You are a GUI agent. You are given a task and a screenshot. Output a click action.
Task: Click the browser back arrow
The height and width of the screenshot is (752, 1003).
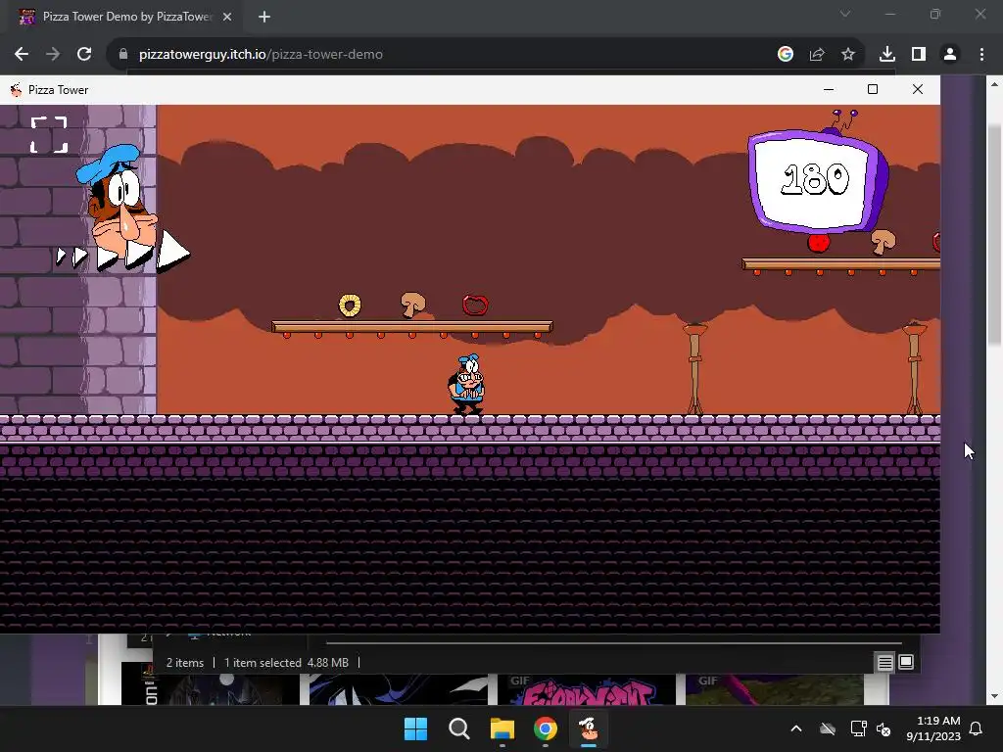point(22,55)
